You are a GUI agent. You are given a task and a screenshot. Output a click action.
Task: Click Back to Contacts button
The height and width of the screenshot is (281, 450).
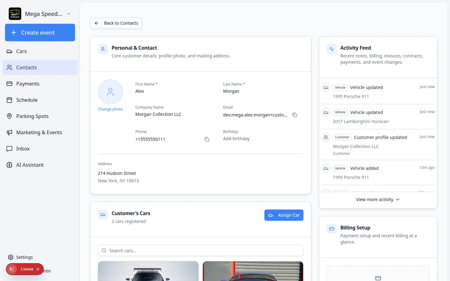pos(116,23)
